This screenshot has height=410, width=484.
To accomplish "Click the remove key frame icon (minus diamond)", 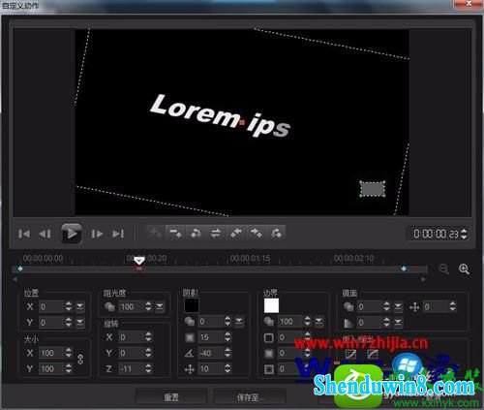I will click(175, 233).
